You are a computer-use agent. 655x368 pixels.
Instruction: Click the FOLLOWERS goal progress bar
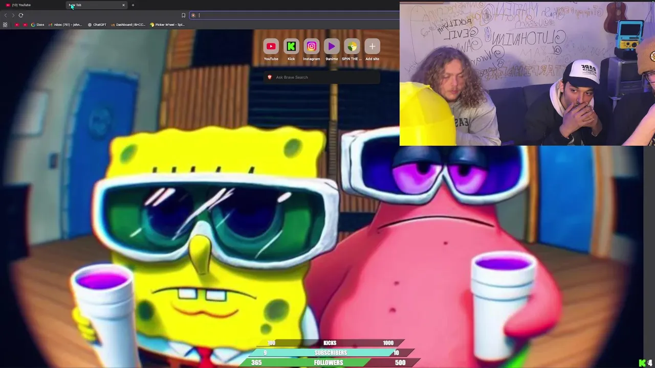[x=329, y=362]
